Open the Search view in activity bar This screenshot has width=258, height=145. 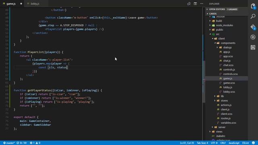(x=253, y=16)
